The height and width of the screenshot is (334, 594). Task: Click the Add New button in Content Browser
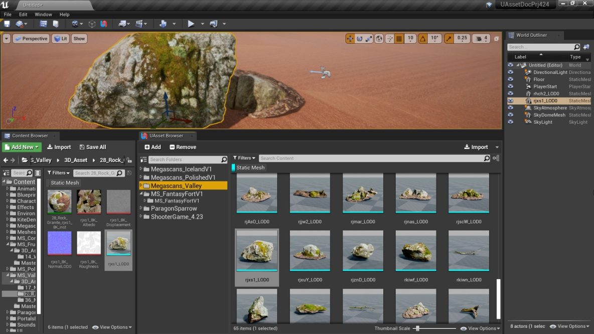[22, 146]
